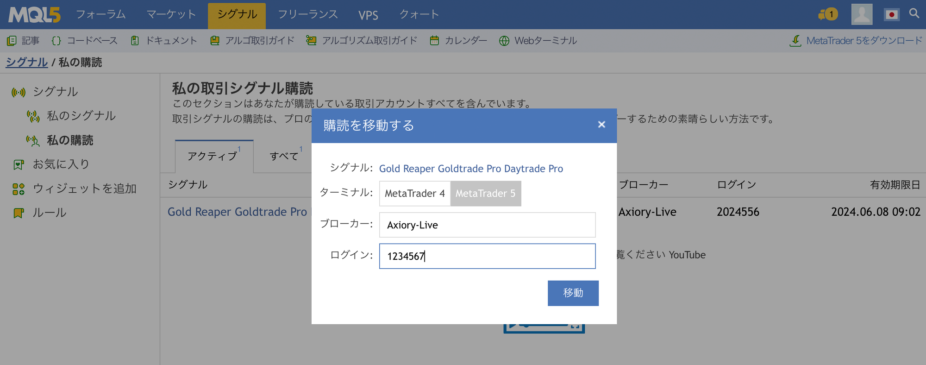Select 私のシグナル in sidebar

(81, 116)
